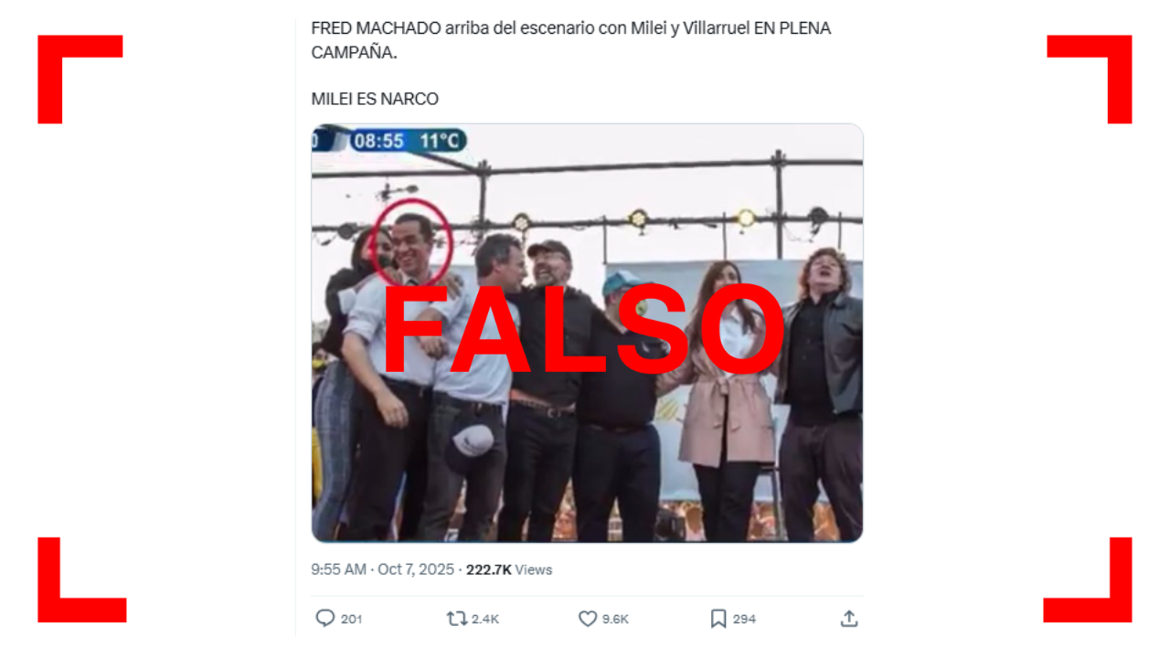Open the share upload arrow icon
The width and height of the screenshot is (1170, 658).
tap(849, 619)
